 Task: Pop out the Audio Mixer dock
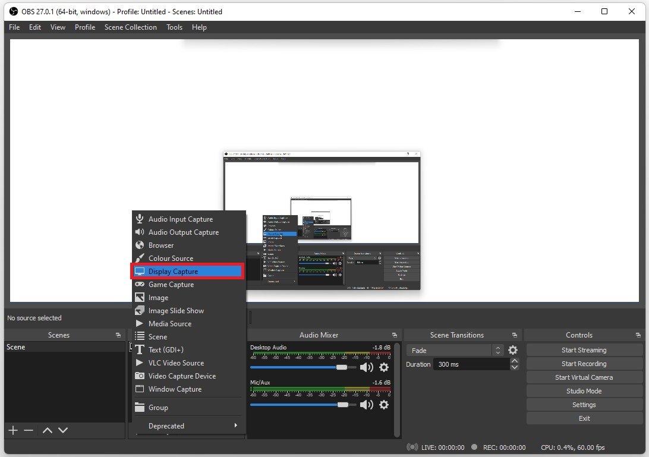coord(395,335)
